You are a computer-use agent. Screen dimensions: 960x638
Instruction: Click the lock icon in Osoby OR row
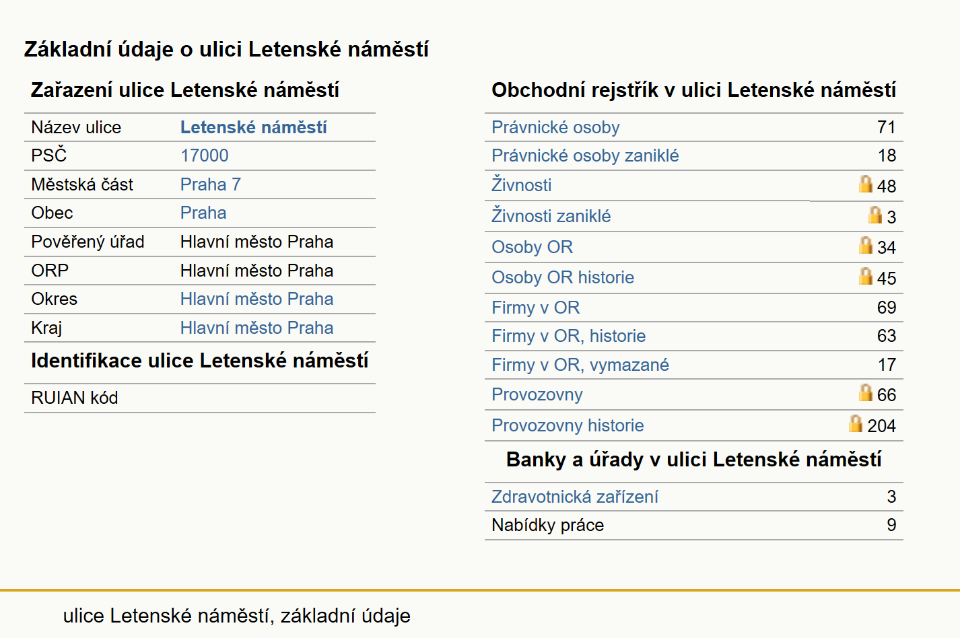coord(865,245)
